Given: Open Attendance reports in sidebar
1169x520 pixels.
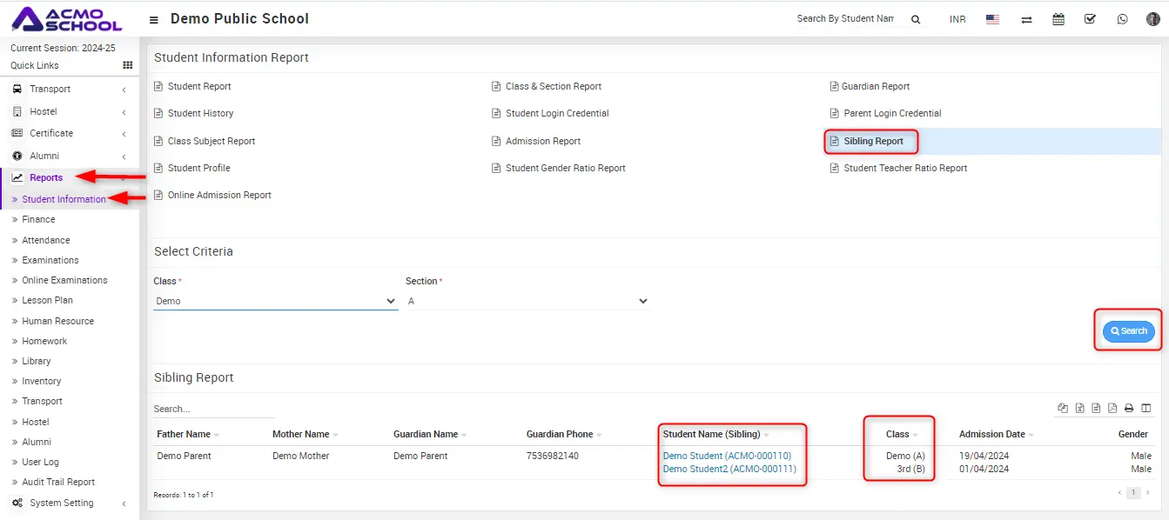Looking at the screenshot, I should (x=45, y=240).
